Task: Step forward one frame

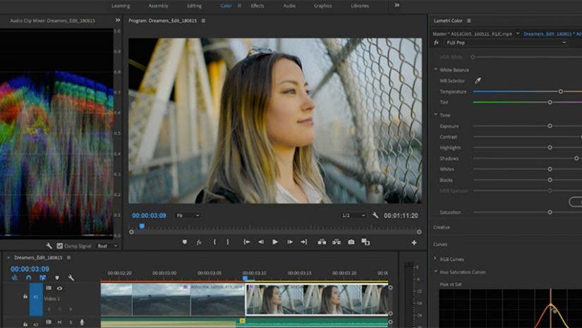Action: [289, 242]
